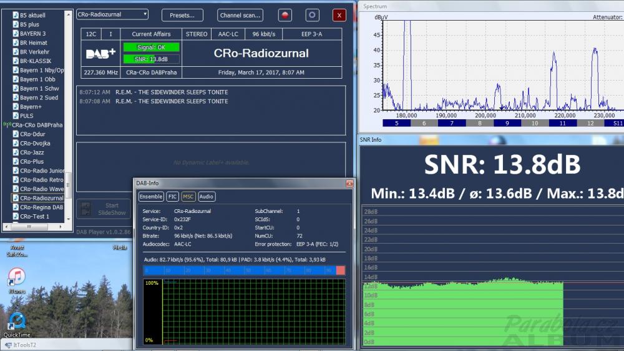Open the Presets dialog
The height and width of the screenshot is (351, 624).
tap(182, 15)
